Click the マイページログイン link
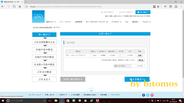Viewport: 184px width, 103px height. pos(126,12)
